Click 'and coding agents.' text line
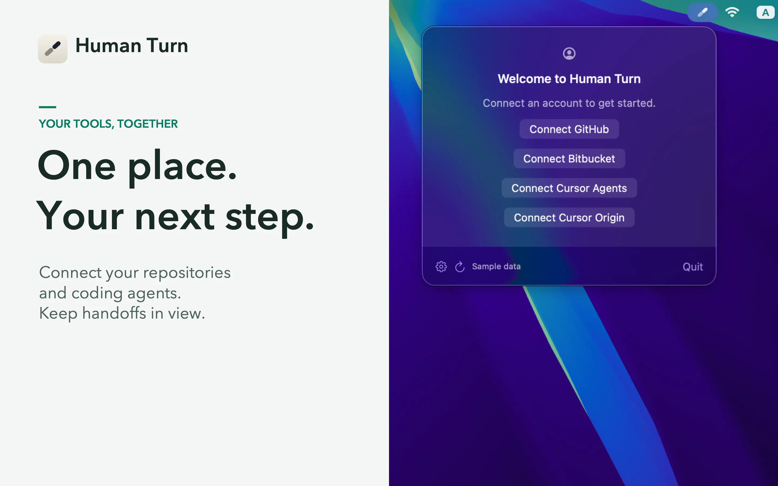The width and height of the screenshot is (778, 486). 110,293
